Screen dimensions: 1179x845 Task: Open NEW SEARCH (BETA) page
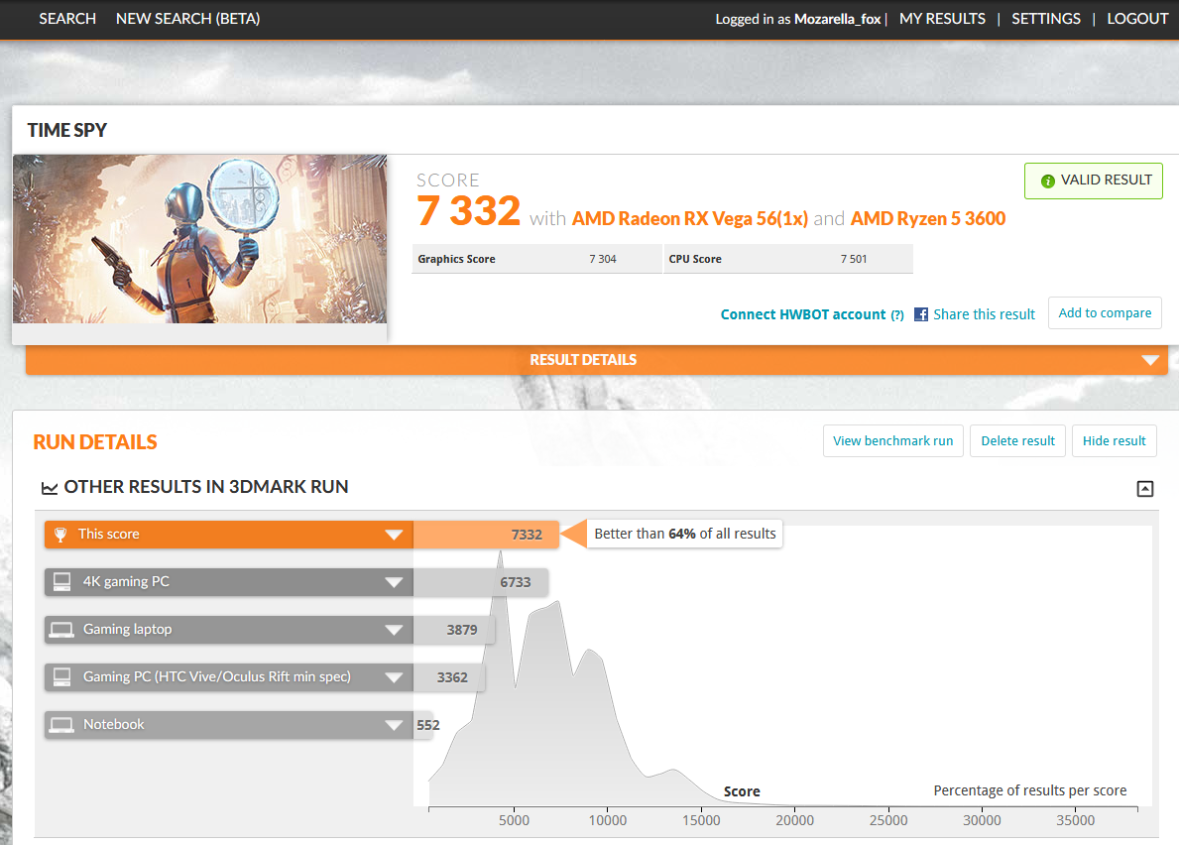(188, 19)
